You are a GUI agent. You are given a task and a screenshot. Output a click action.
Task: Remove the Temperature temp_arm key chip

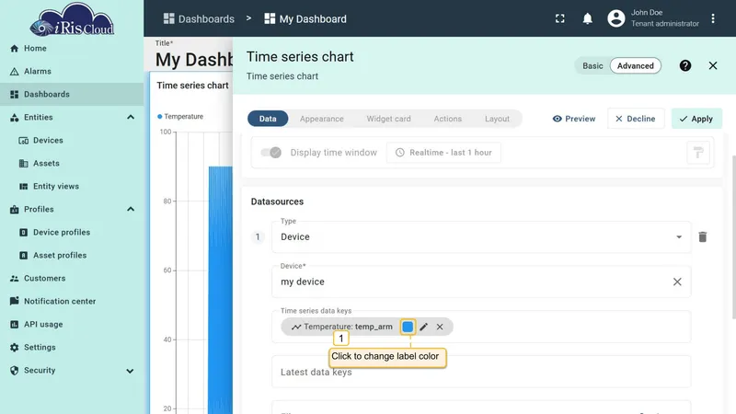[x=440, y=327]
